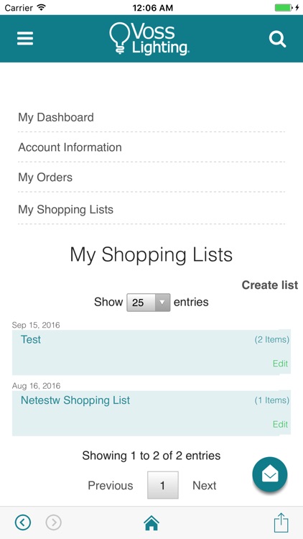Select page 1 in pagination
This screenshot has height=539, width=303.
point(163,485)
